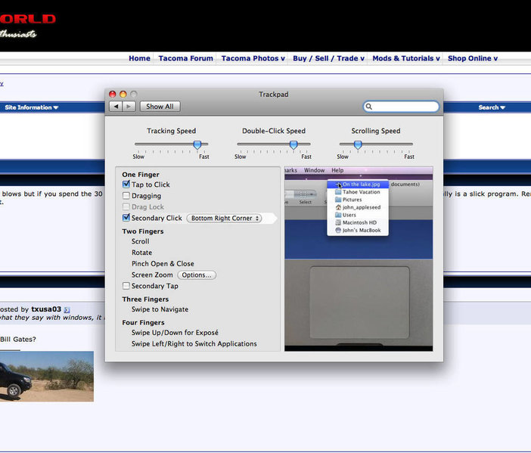Open the Bottom Right Corner dropdown
Screen dimensions: 531x453
224,219
